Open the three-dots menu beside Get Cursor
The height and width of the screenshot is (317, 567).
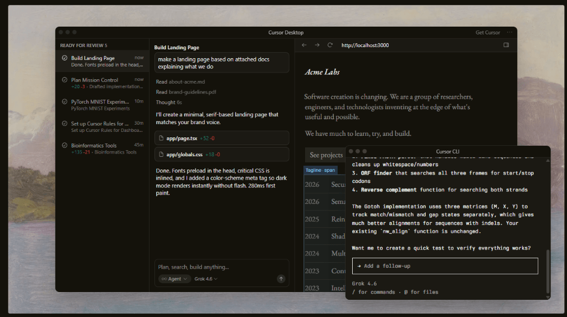509,32
